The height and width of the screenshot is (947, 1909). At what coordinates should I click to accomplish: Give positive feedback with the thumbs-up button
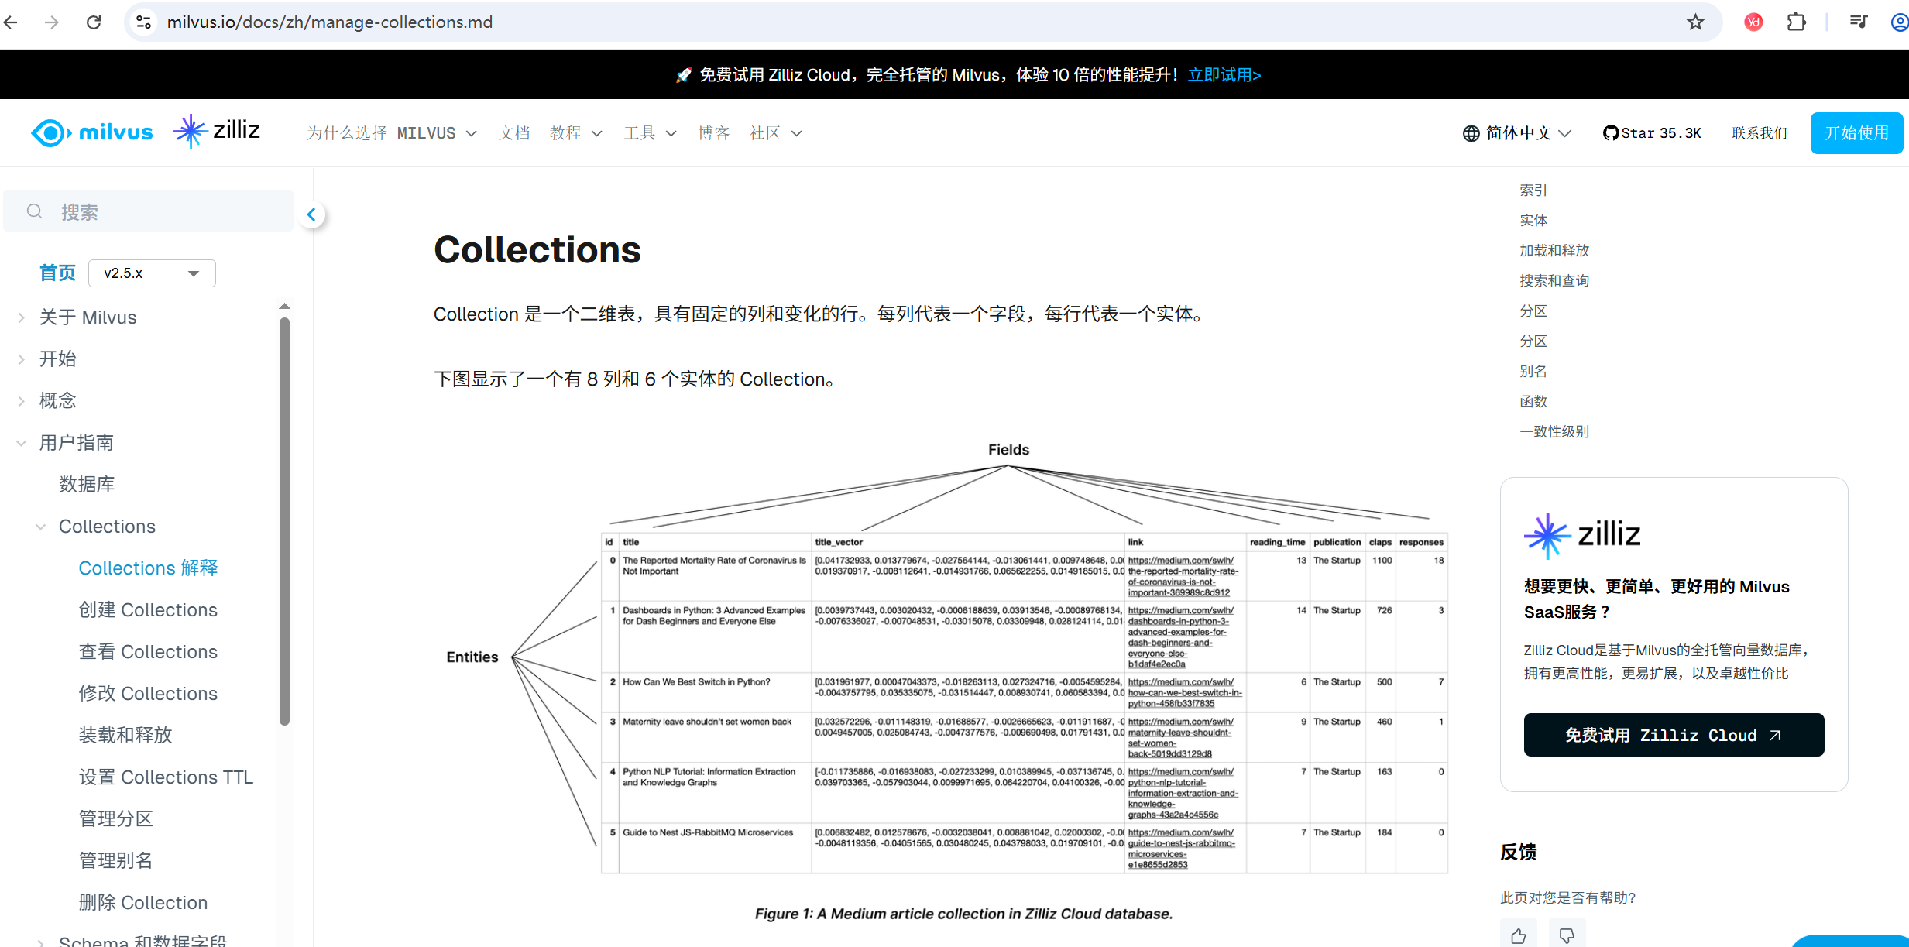pyautogui.click(x=1518, y=935)
